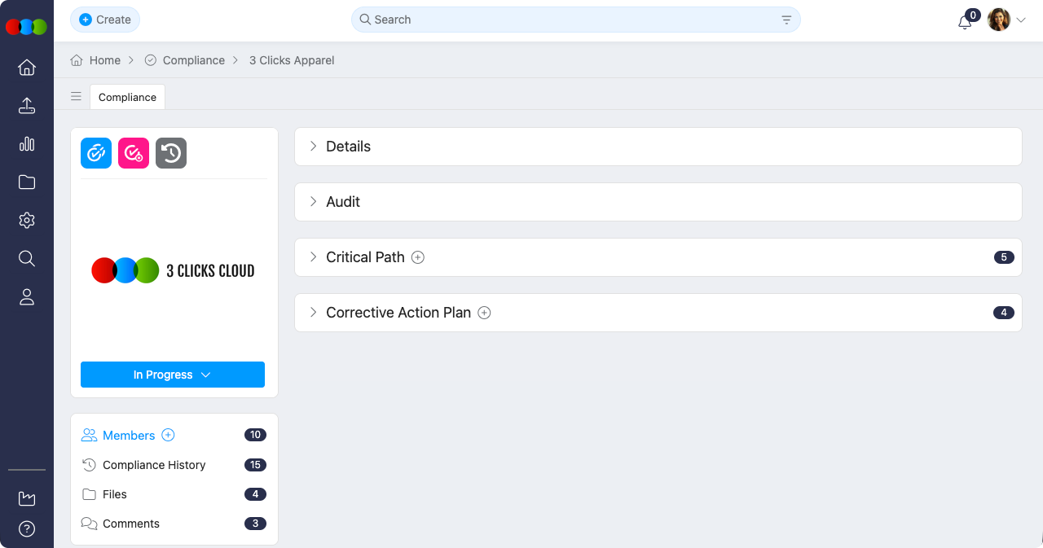
Task: Open the In Progress status dropdown
Action: pos(173,375)
